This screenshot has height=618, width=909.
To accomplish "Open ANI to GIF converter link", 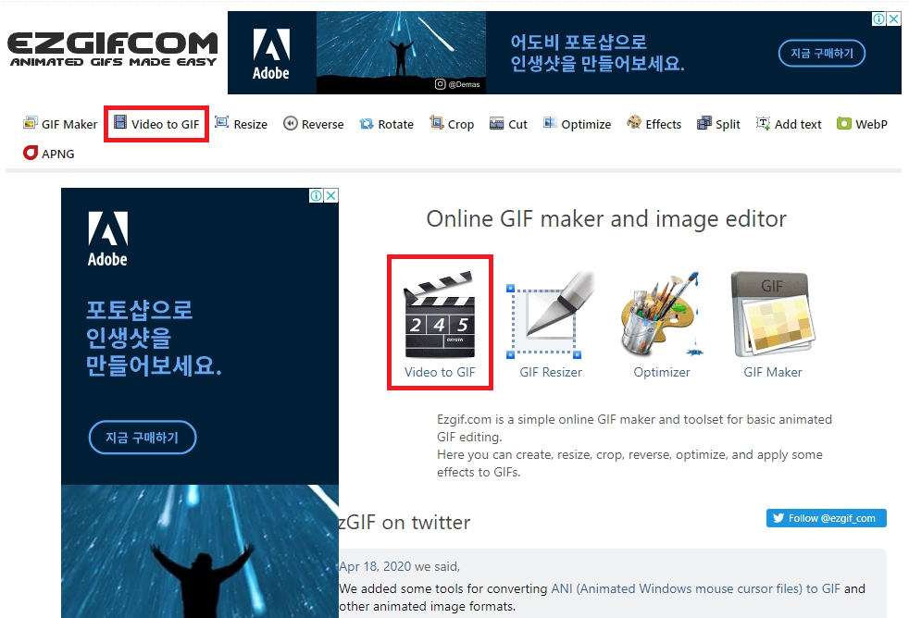I will point(696,588).
